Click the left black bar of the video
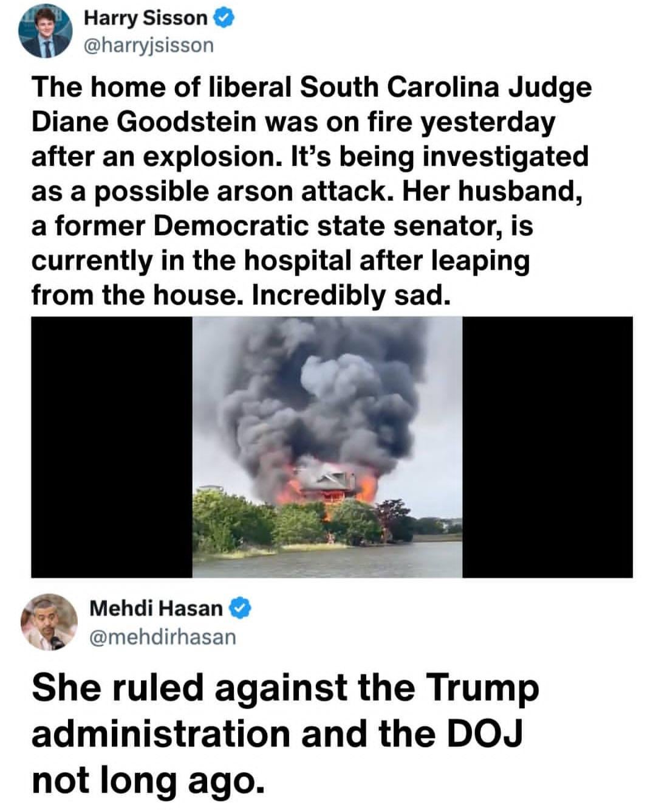This screenshot has width=656, height=810. 112,447
